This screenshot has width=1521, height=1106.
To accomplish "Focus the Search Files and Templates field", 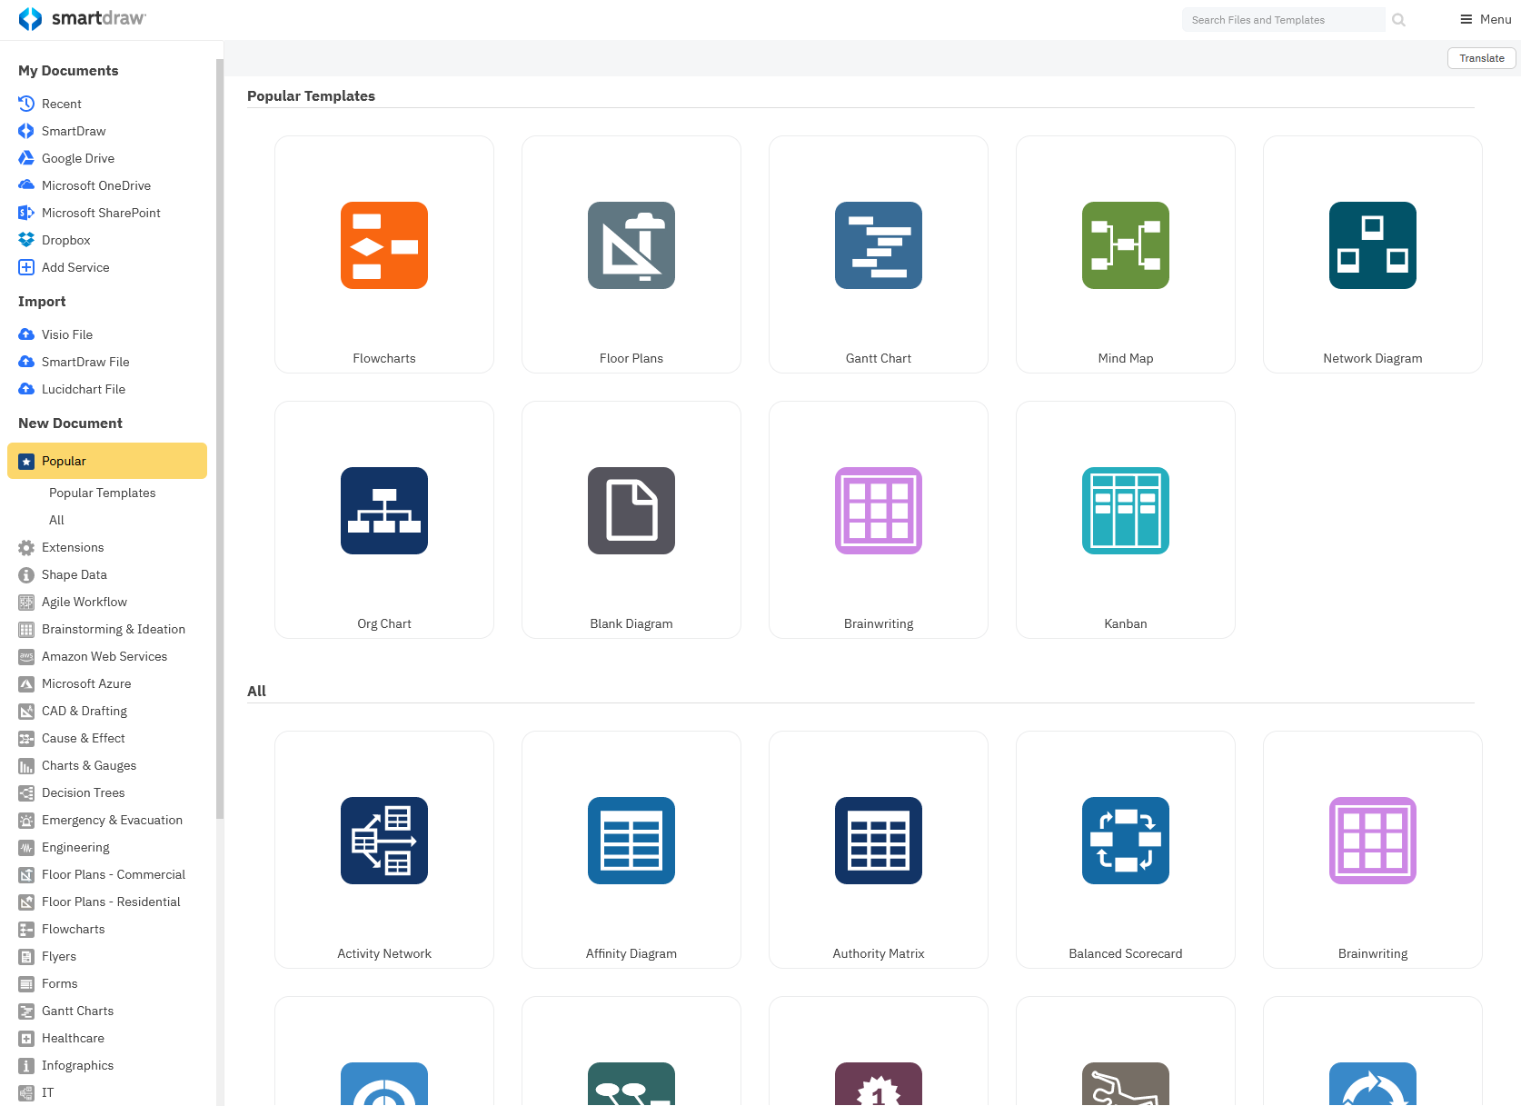I will [1283, 20].
